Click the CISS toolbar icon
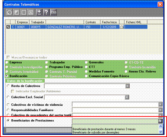This screenshot has height=137, width=167. [54, 12]
